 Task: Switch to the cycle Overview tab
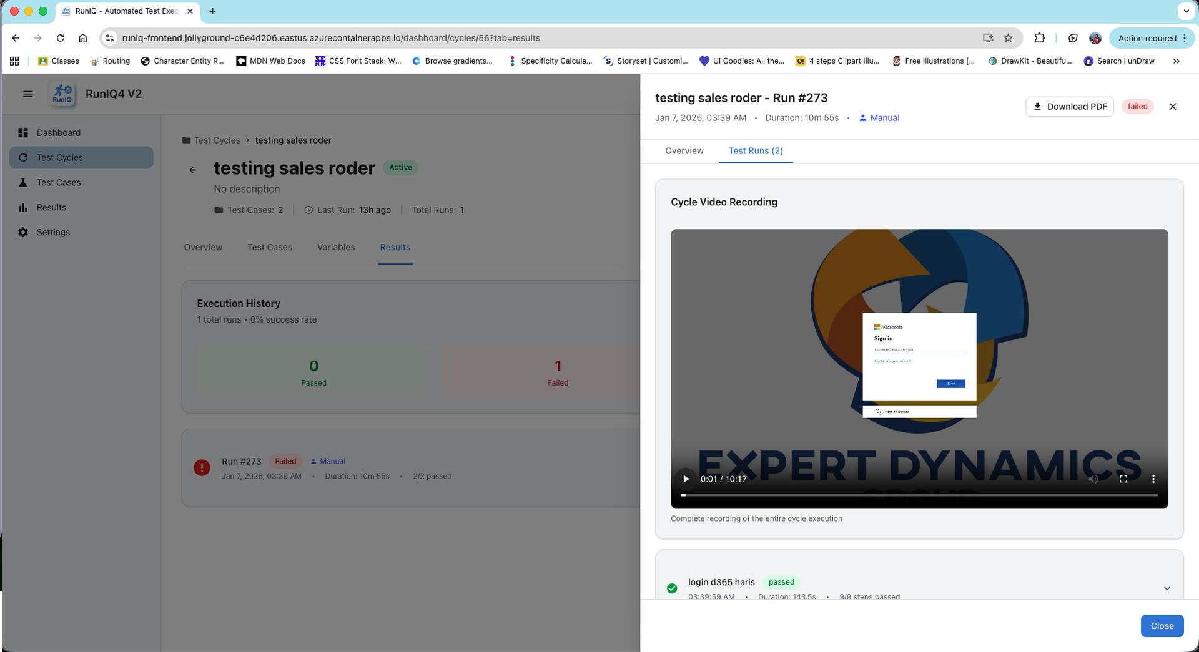click(x=203, y=248)
